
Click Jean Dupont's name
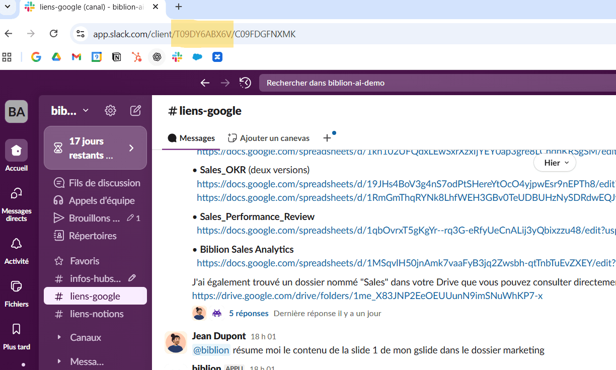click(x=219, y=336)
